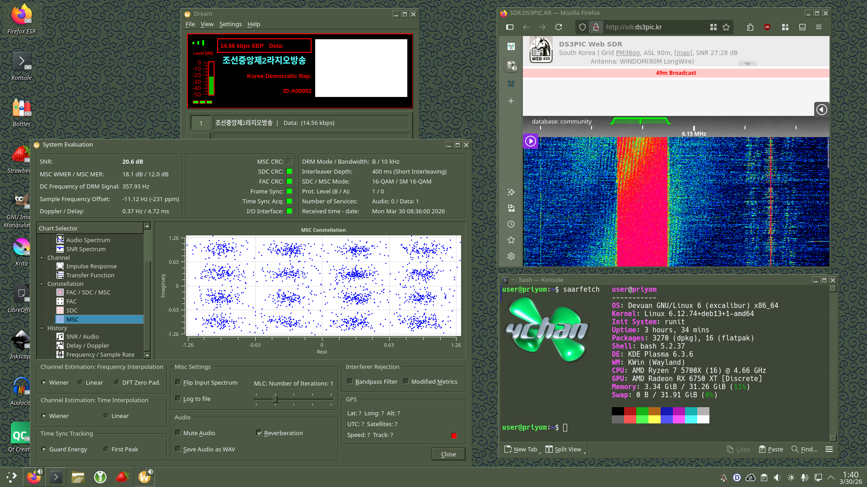
Task: Open the Settings menu in Dream
Action: (230, 24)
